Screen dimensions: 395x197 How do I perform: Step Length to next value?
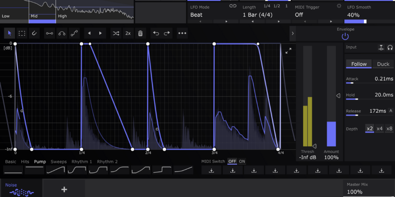tap(279, 22)
